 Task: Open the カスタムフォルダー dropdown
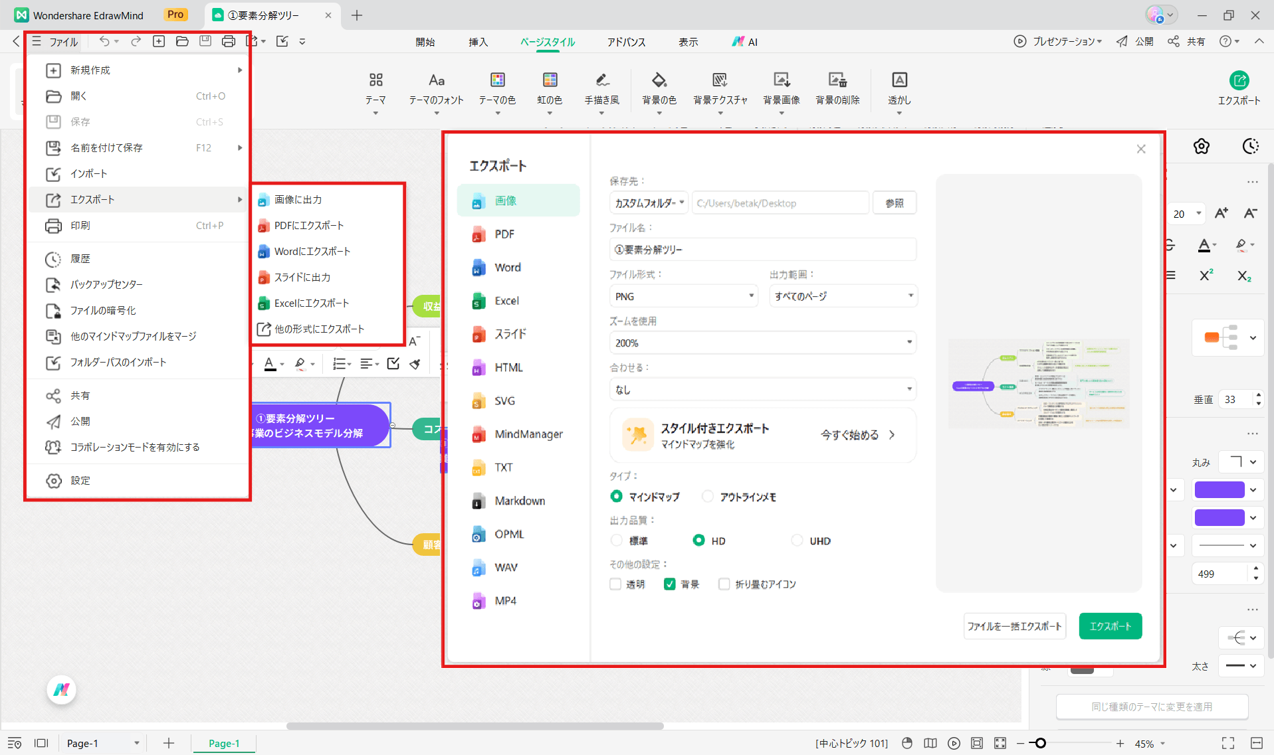[x=649, y=203]
